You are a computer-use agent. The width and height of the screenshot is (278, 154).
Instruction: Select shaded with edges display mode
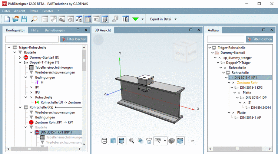click(122, 141)
